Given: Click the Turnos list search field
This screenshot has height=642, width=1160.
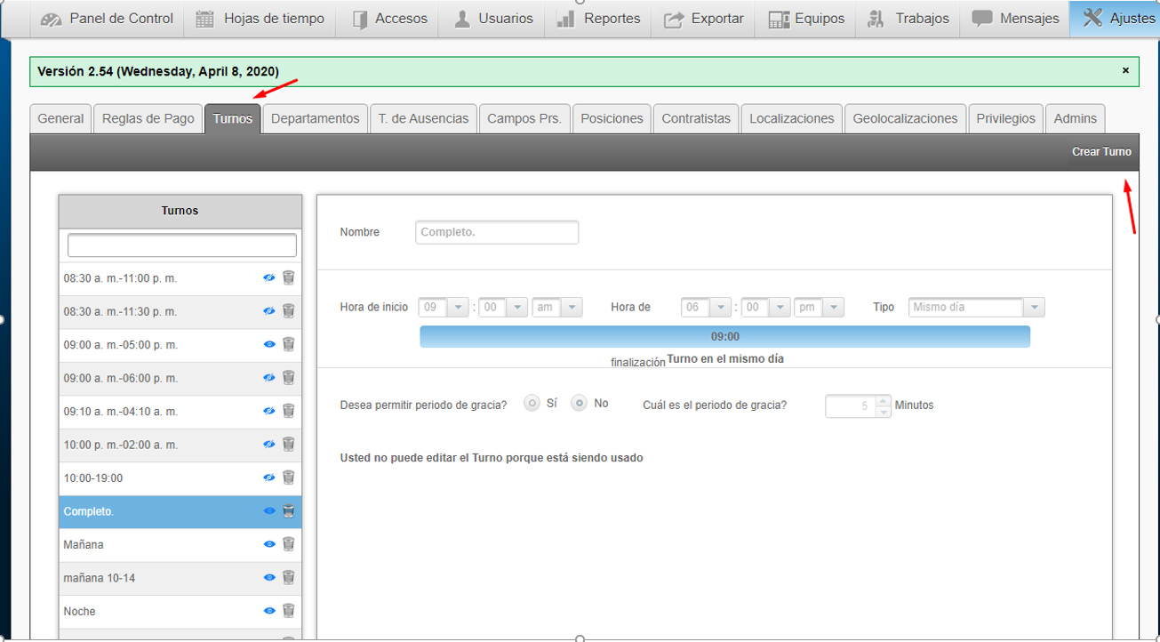Looking at the screenshot, I should pos(182,245).
